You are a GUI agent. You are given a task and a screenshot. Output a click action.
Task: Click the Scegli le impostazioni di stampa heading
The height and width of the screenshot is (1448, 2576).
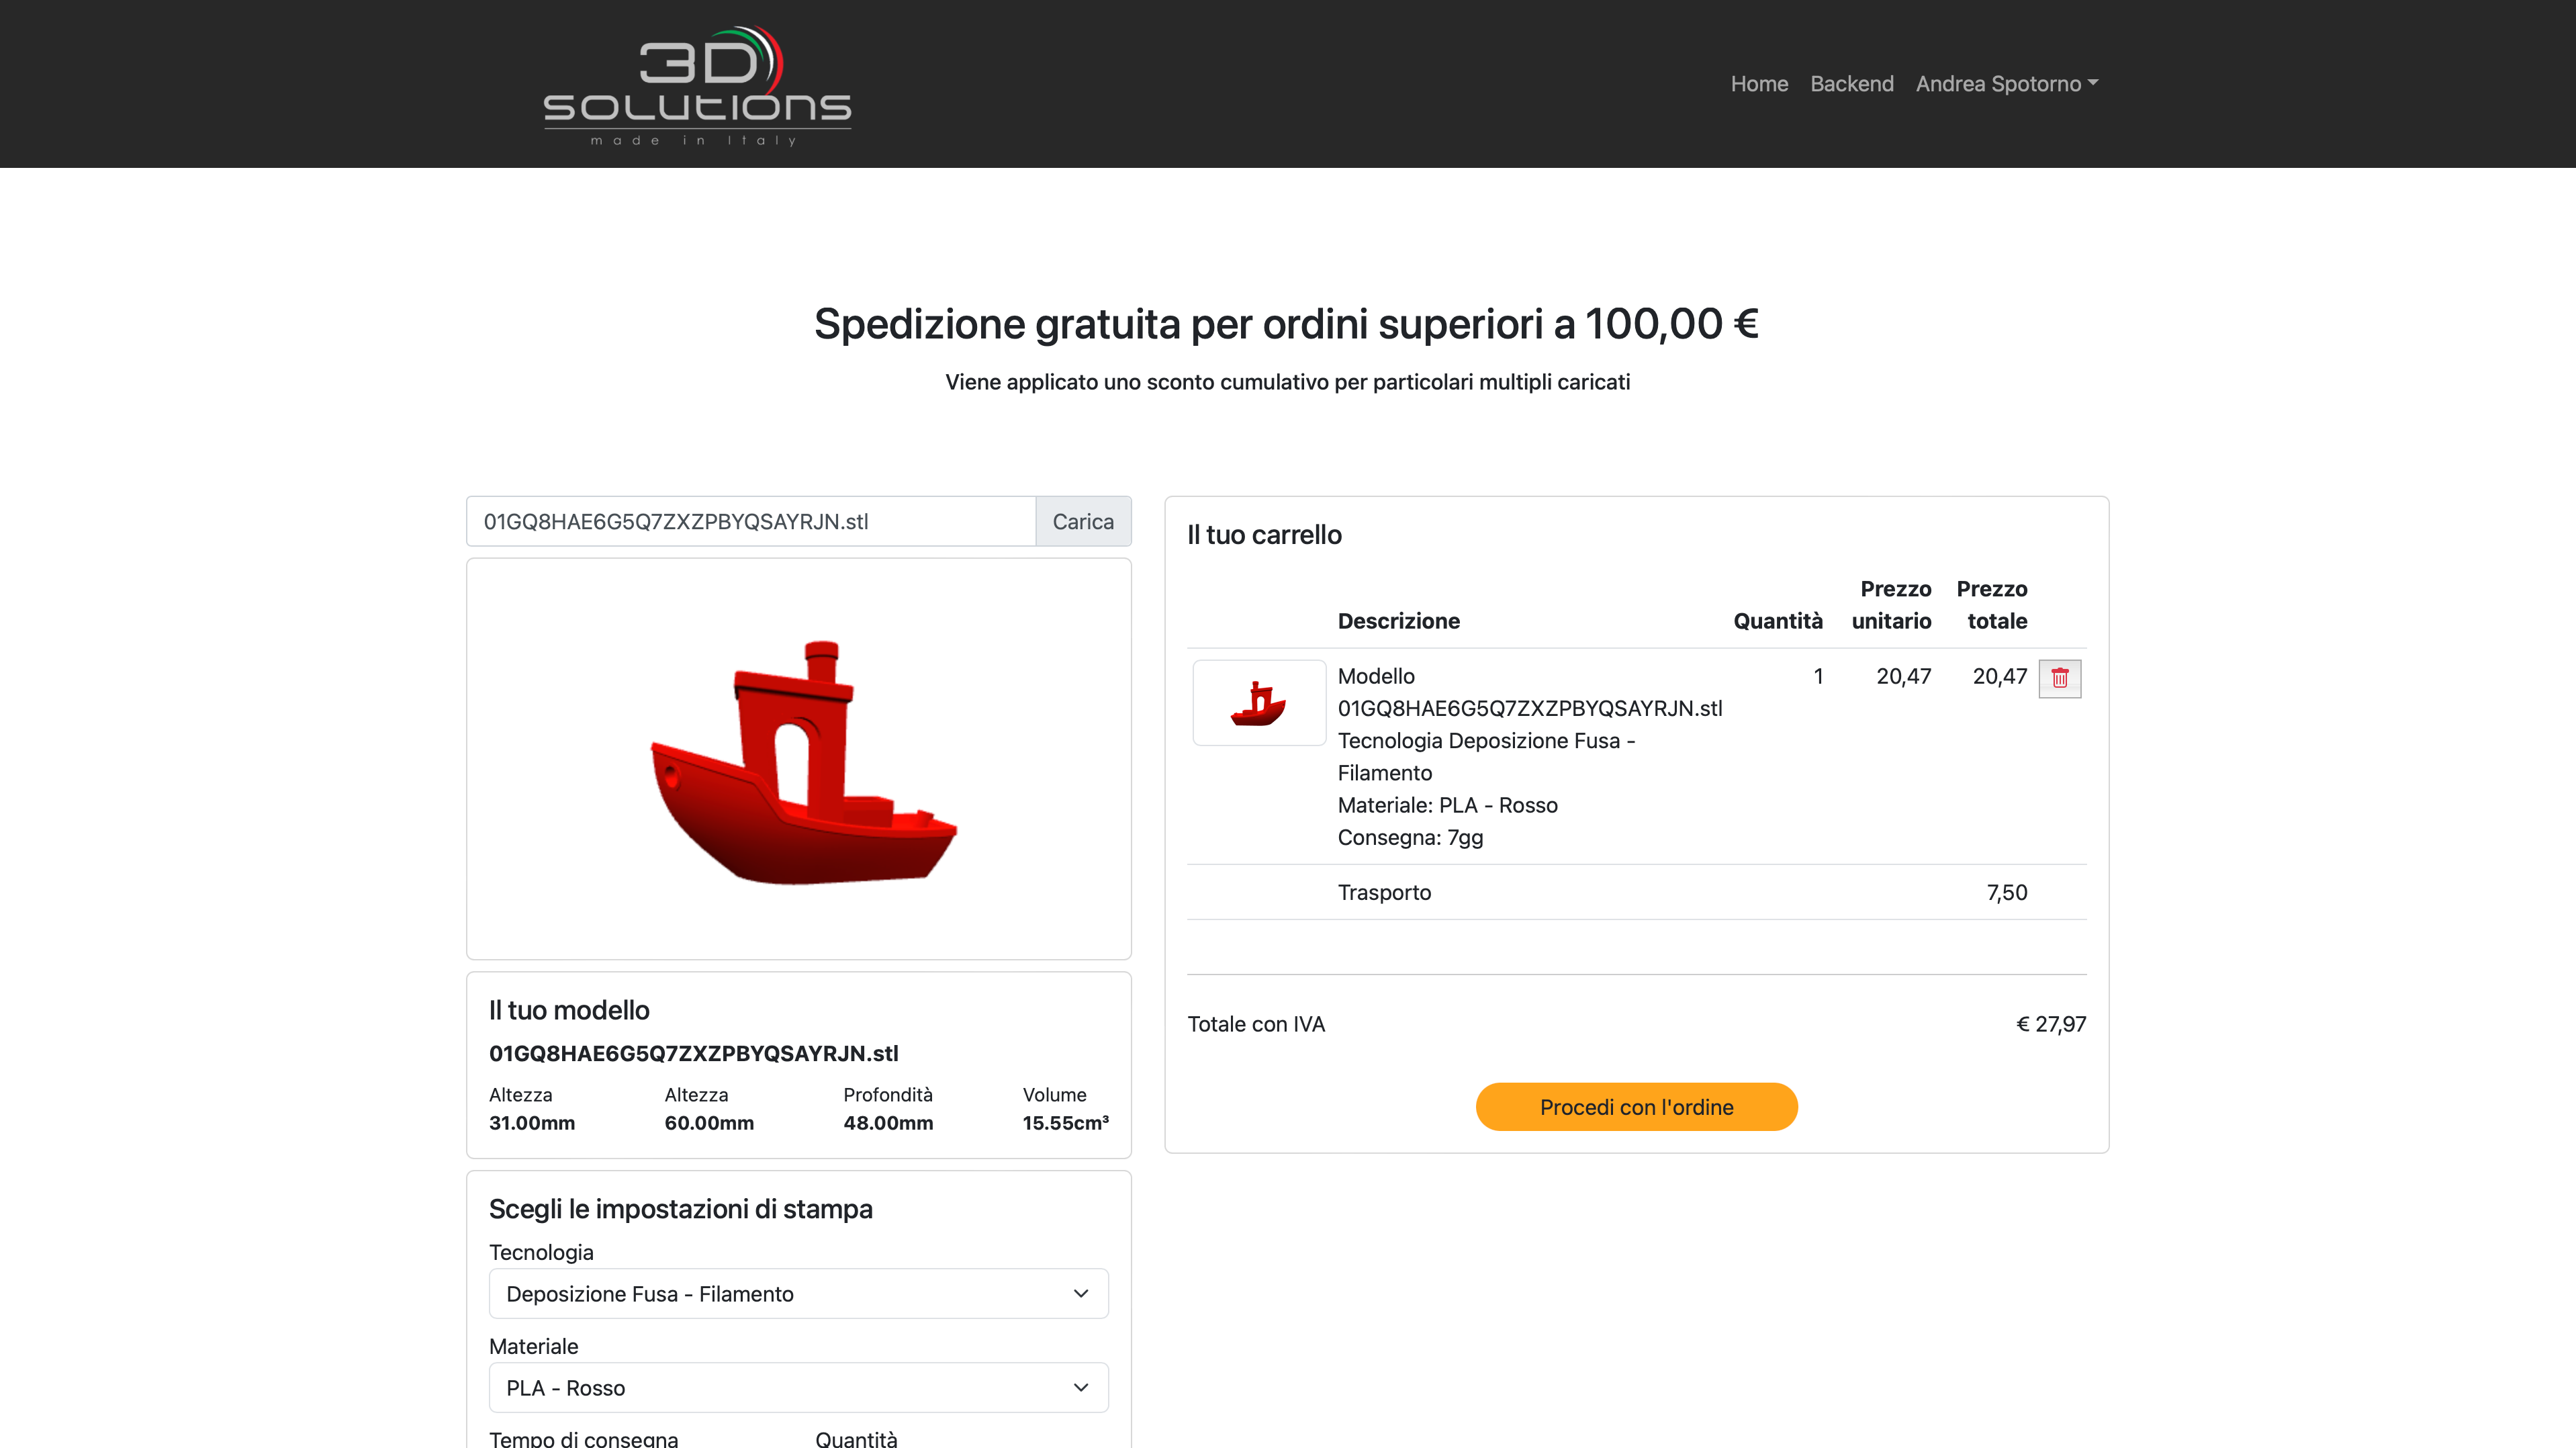(x=680, y=1209)
